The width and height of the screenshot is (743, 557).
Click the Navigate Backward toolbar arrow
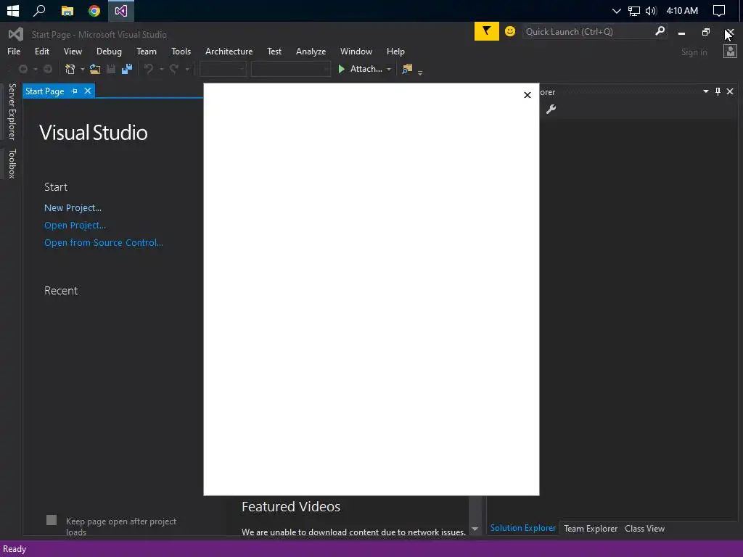[22, 69]
